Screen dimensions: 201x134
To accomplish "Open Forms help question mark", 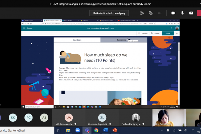I will coord(172,28).
